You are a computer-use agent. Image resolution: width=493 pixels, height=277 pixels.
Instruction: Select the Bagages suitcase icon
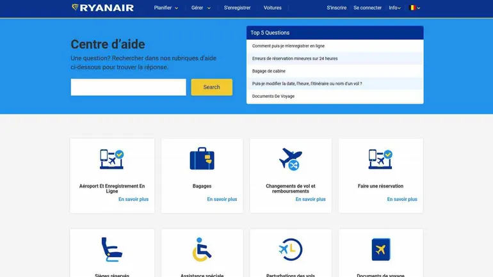[x=202, y=159]
